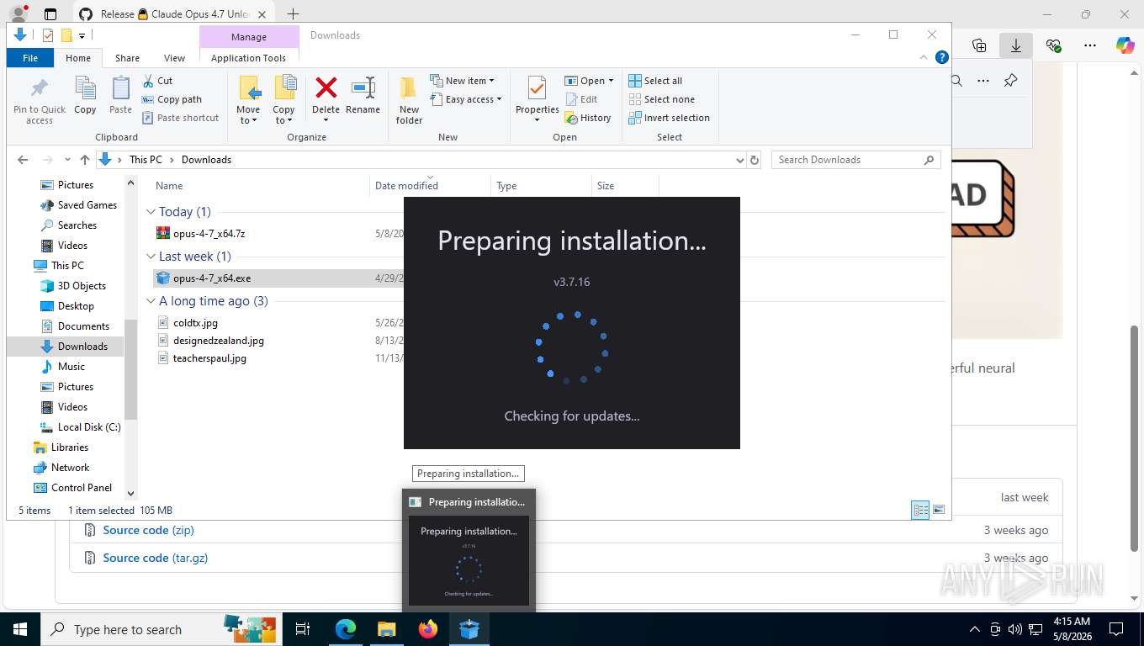This screenshot has width=1144, height=646.
Task: Go back in Explorer navigation
Action: click(x=23, y=160)
